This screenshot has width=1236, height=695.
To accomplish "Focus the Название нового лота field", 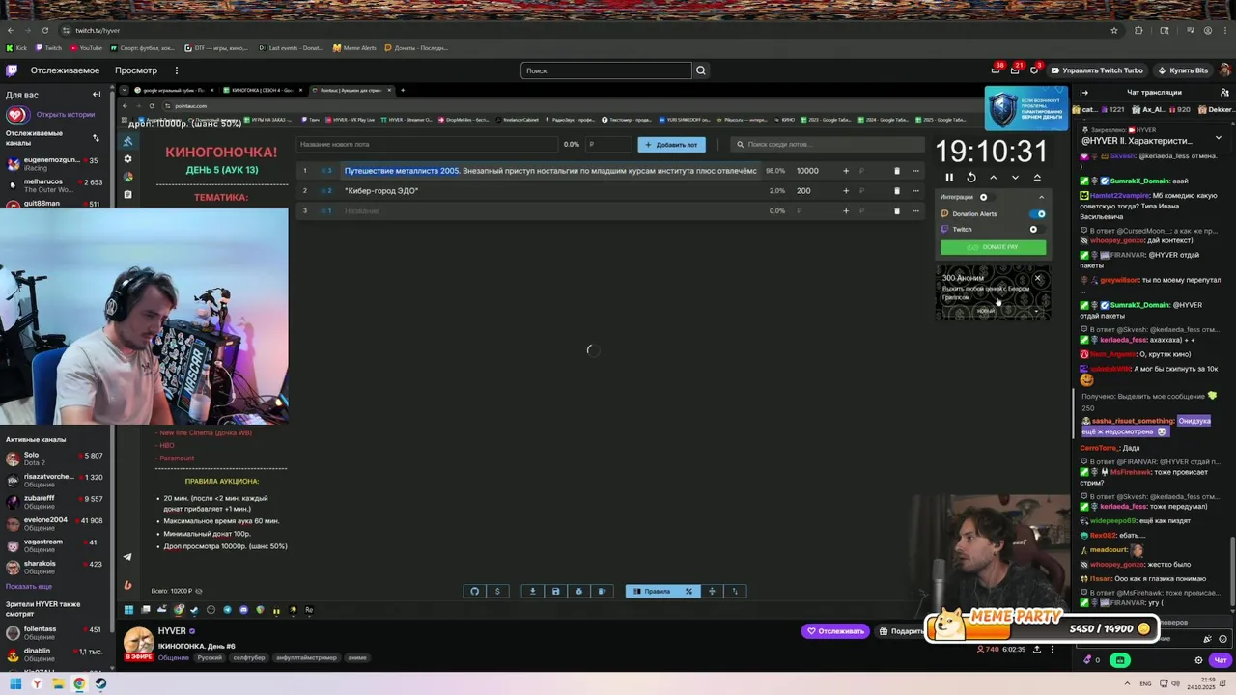I will click(428, 145).
